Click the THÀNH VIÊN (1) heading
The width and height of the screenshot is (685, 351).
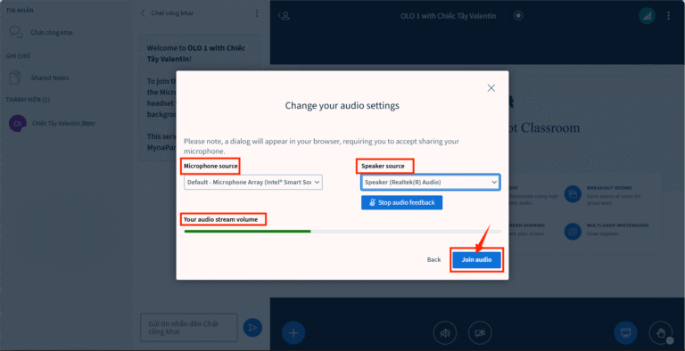click(x=28, y=100)
